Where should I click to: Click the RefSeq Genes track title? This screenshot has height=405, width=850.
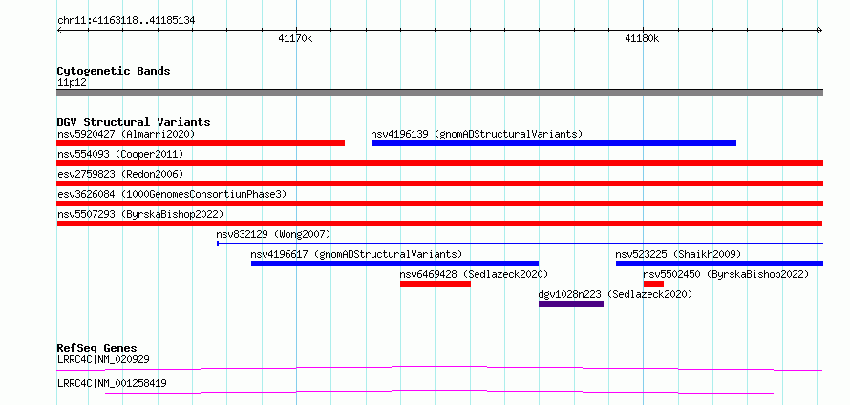[97, 348]
